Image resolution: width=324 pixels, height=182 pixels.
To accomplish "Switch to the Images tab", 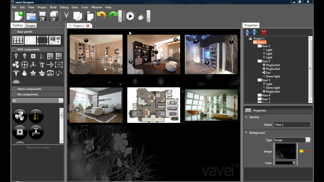I will click(30, 26).
